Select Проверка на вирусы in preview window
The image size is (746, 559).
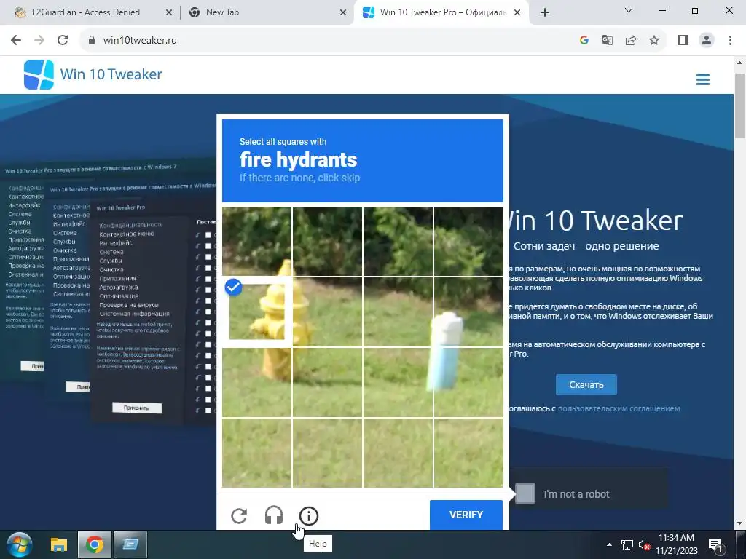click(x=129, y=305)
